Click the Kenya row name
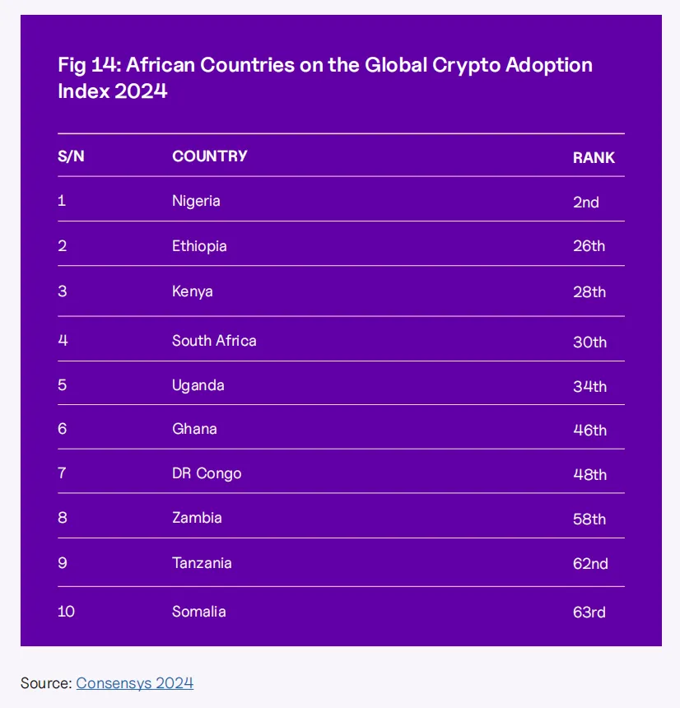The image size is (680, 708). click(193, 291)
